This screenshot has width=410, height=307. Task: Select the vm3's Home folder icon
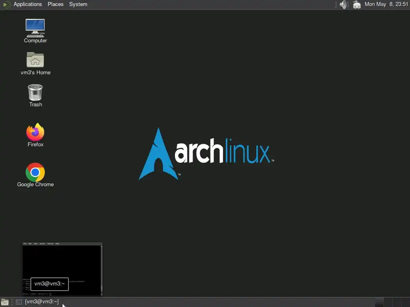tap(36, 64)
